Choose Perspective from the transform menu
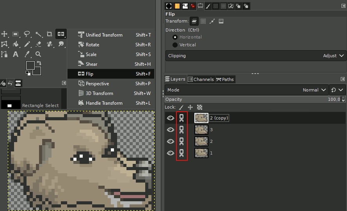 pos(111,84)
